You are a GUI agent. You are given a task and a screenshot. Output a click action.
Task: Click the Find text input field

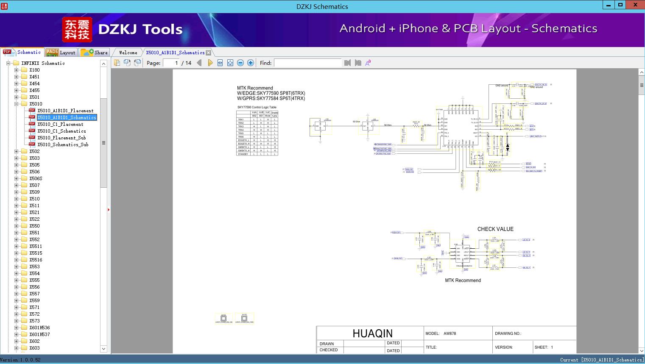(307, 63)
